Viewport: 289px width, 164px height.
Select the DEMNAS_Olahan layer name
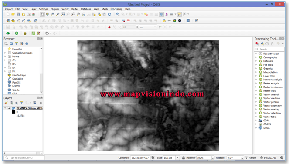(x=29, y=108)
